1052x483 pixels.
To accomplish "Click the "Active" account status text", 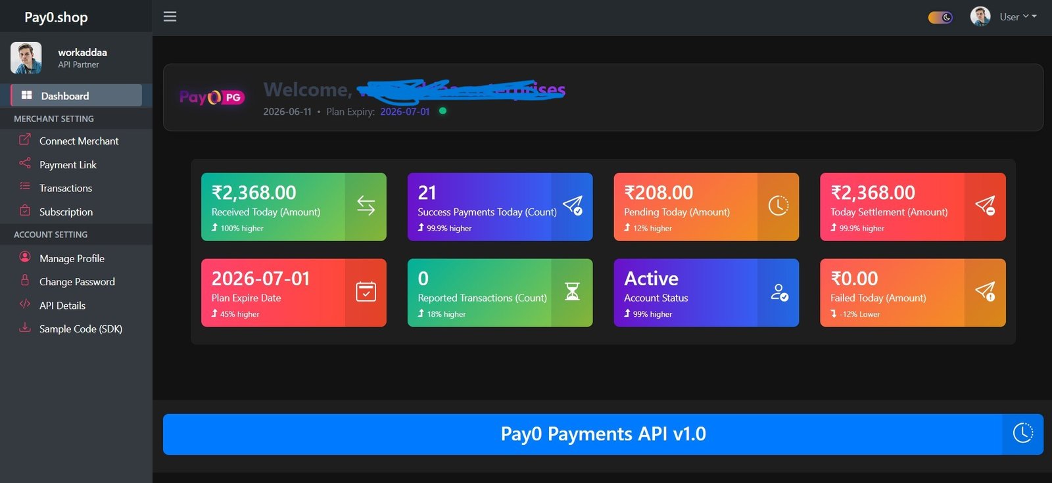I will click(x=651, y=279).
